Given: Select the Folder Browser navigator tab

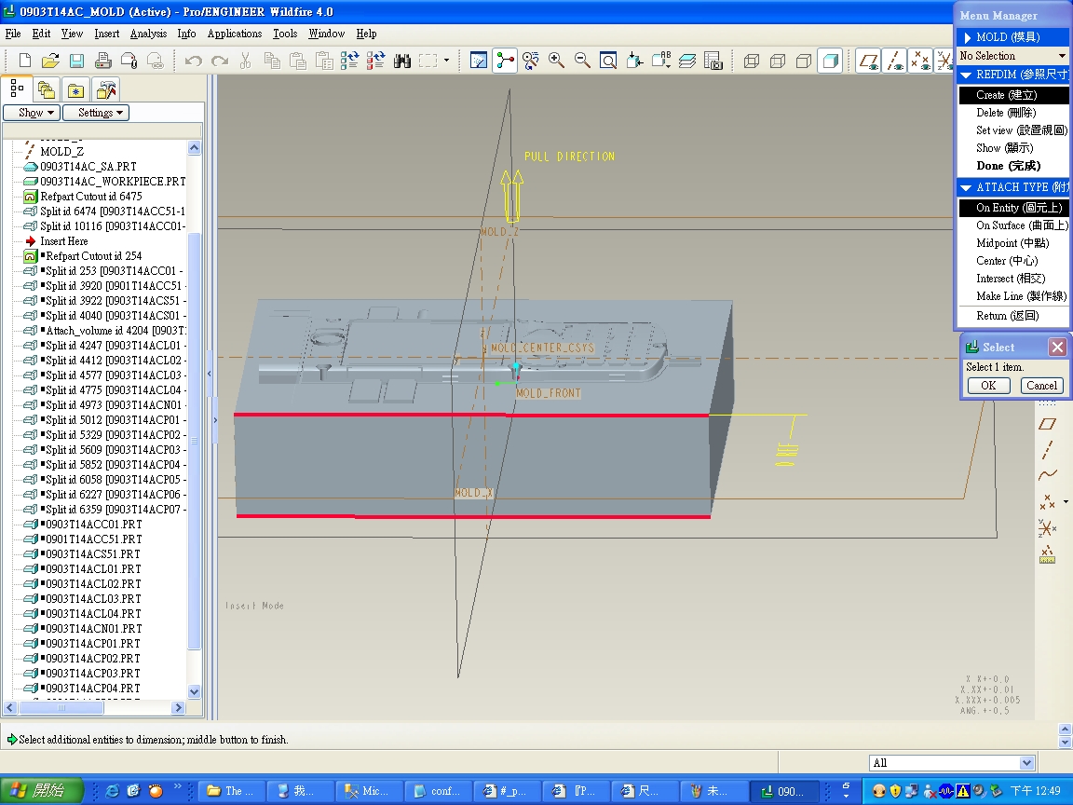Looking at the screenshot, I should tap(47, 89).
